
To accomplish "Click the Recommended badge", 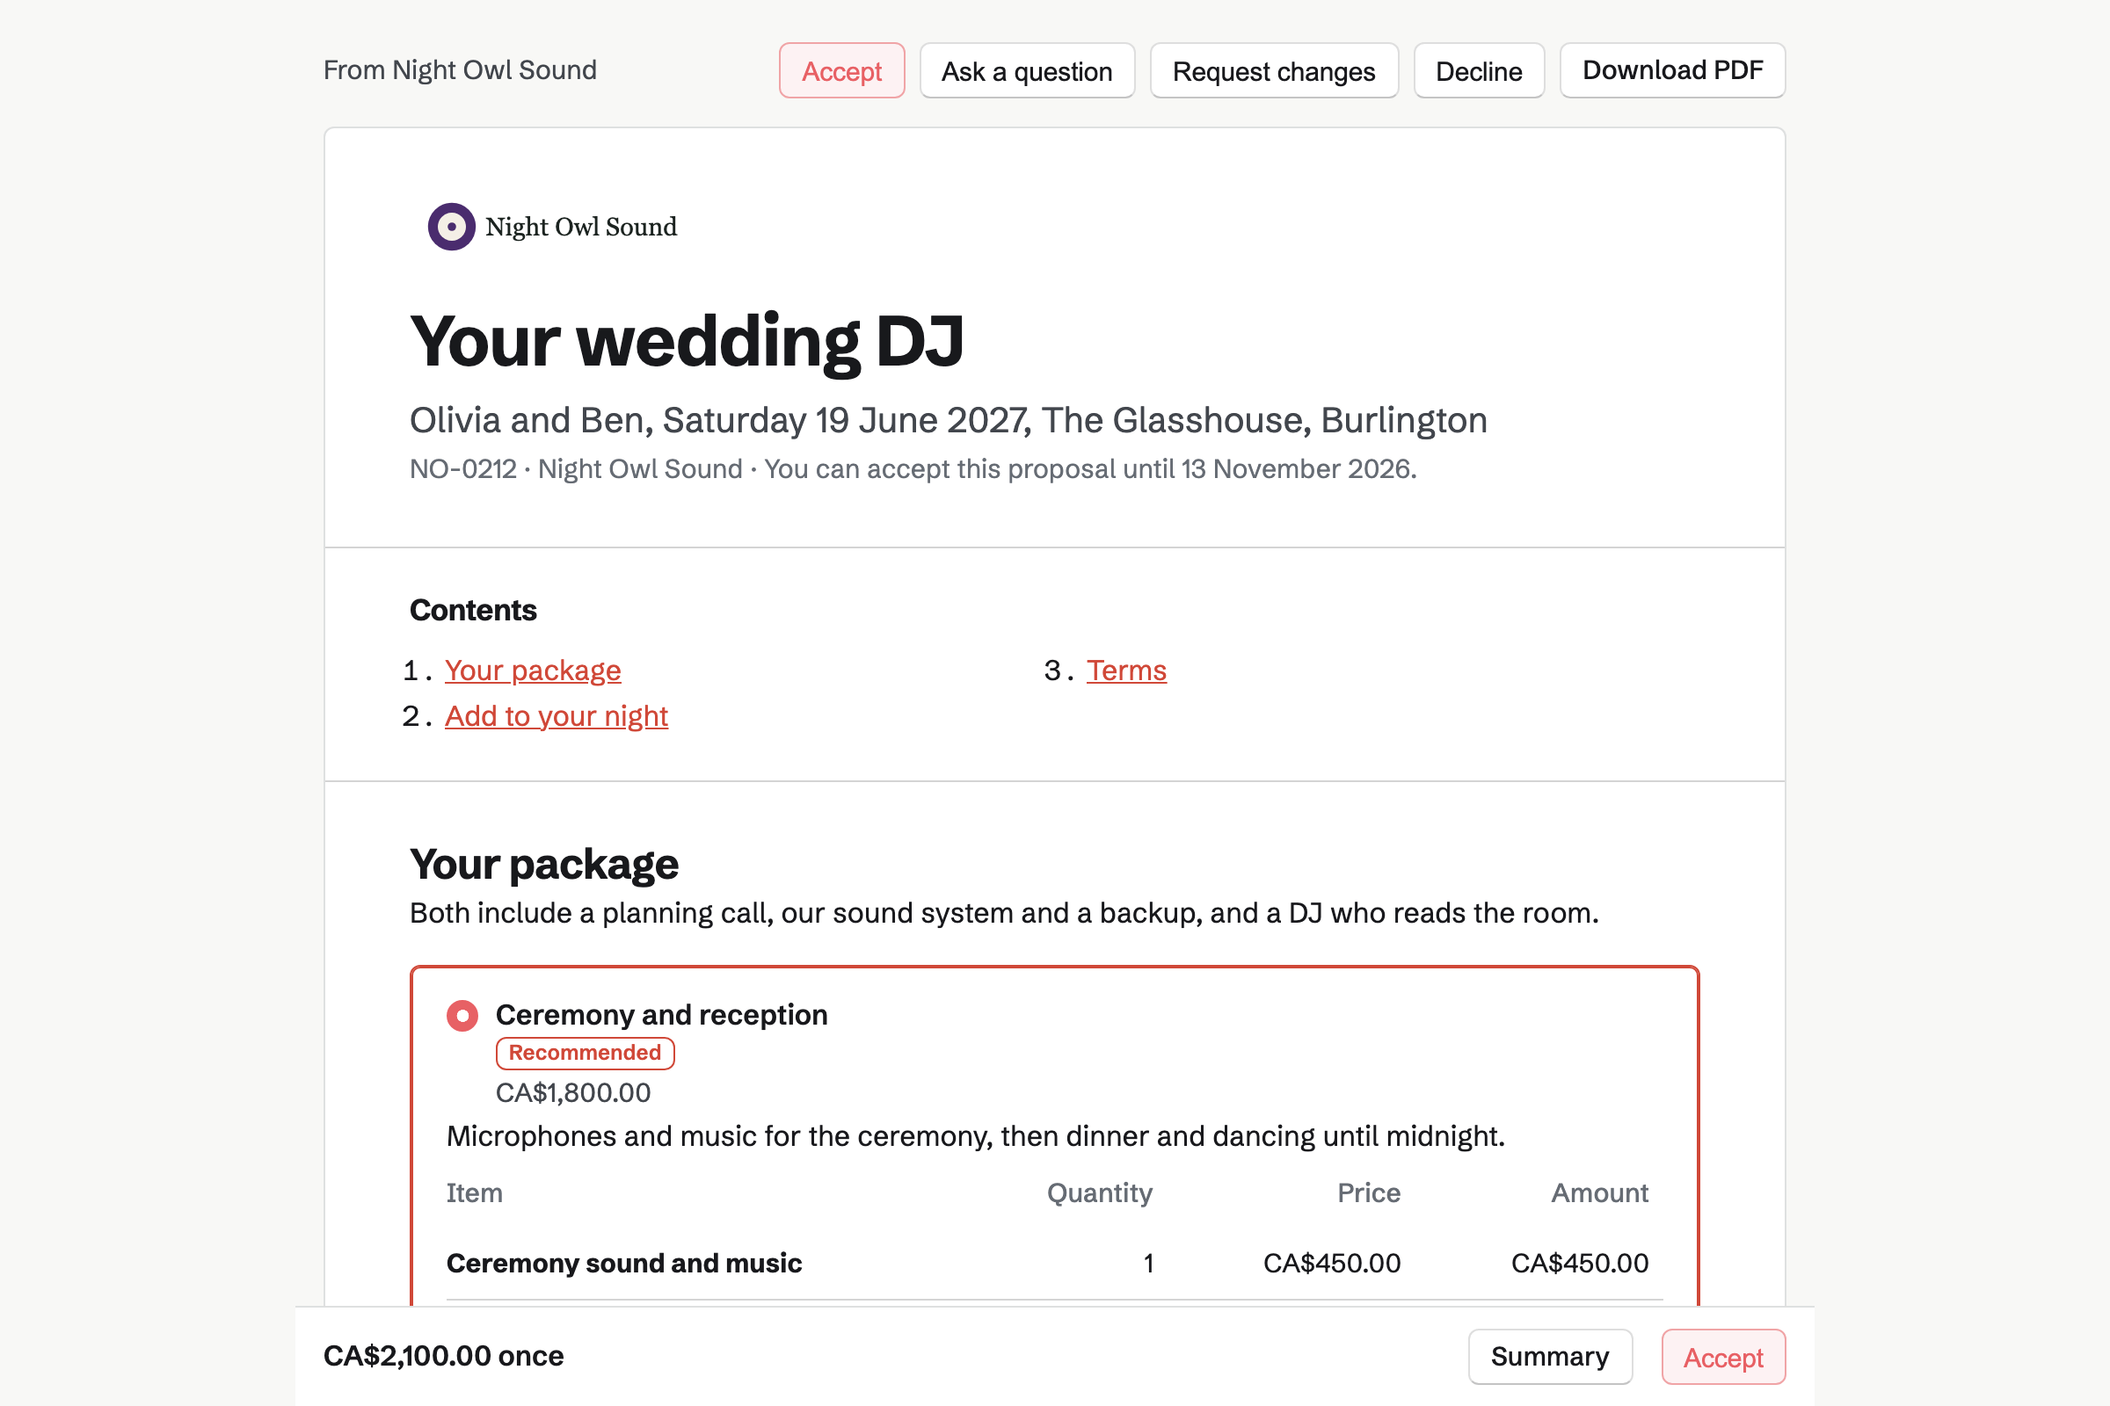I will (x=585, y=1053).
